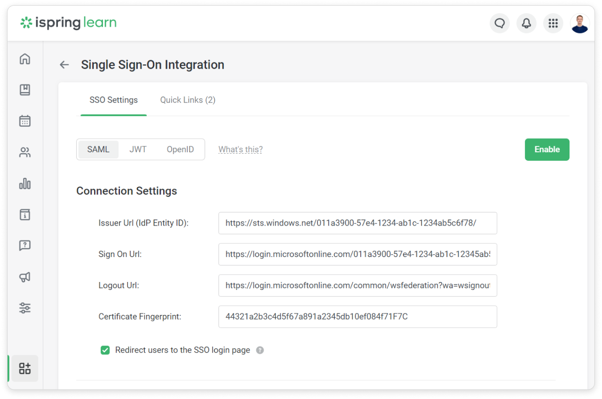The width and height of the screenshot is (602, 399).
Task: Open the apps grid in the top bar
Action: (x=553, y=23)
